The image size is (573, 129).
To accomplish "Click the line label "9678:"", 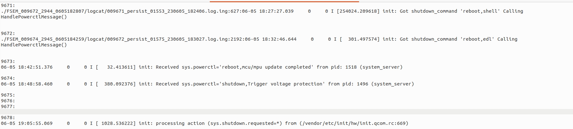I will (8, 118).
